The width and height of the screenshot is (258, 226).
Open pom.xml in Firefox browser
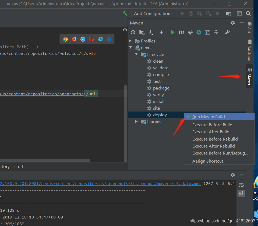pos(74,39)
